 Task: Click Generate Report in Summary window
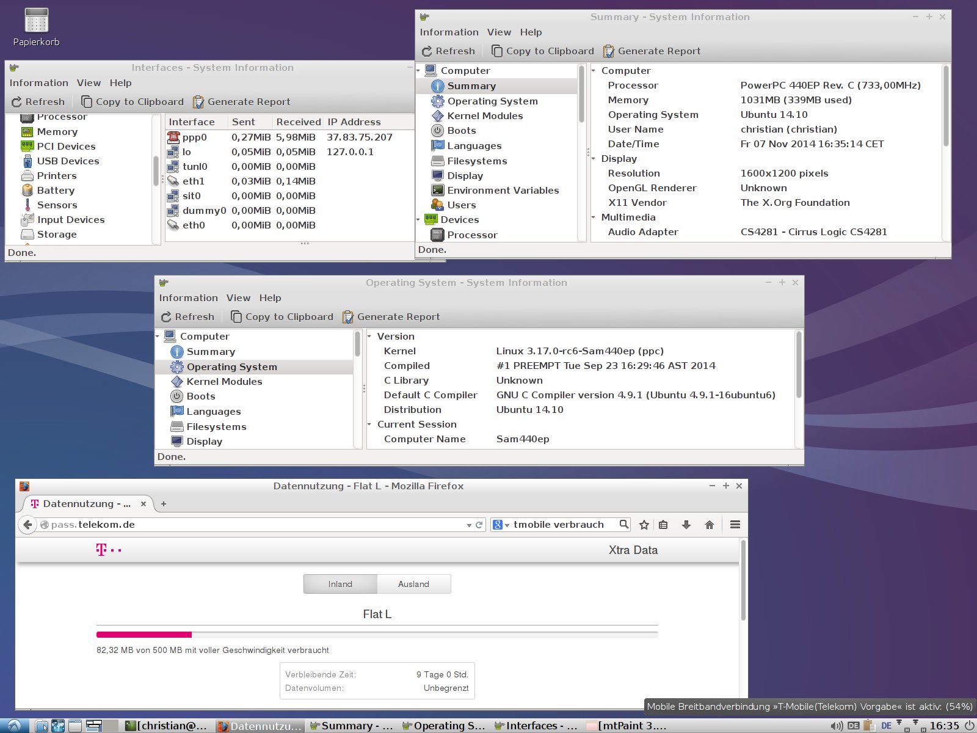click(x=652, y=51)
